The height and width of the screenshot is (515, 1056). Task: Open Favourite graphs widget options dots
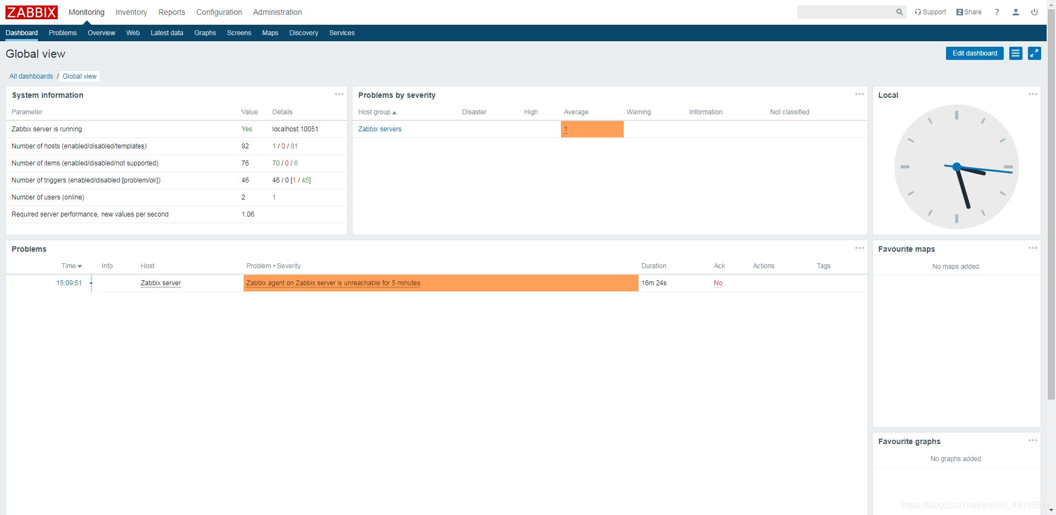click(1033, 440)
